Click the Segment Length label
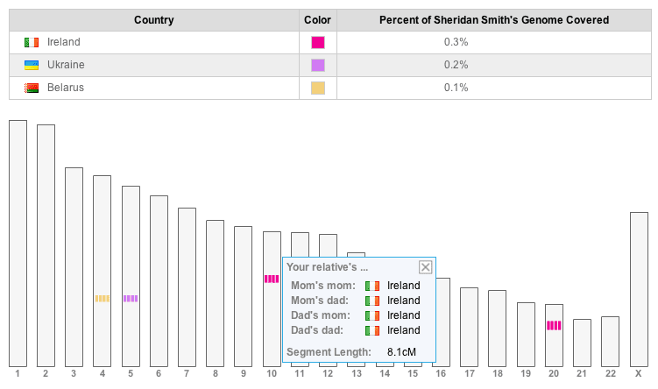The width and height of the screenshot is (658, 389). coord(329,352)
